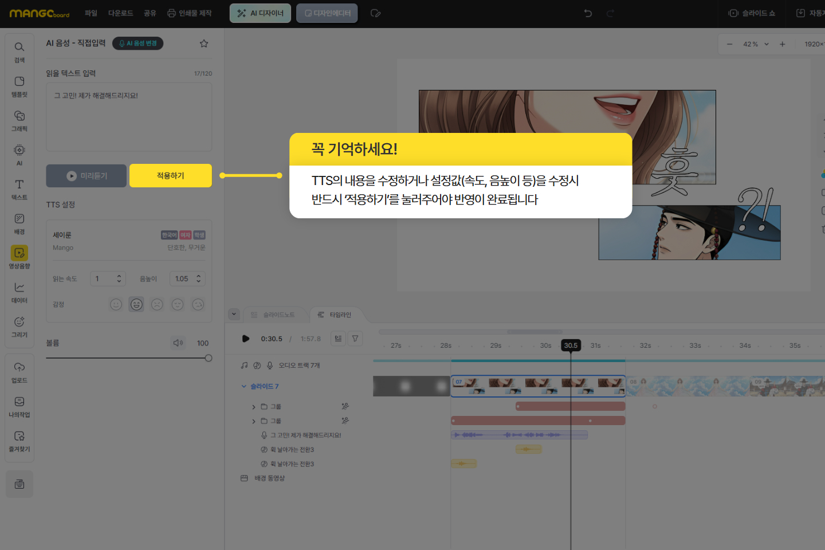The width and height of the screenshot is (825, 550).
Task: Open the 그래픽 graphics panel
Action: pyautogui.click(x=19, y=120)
